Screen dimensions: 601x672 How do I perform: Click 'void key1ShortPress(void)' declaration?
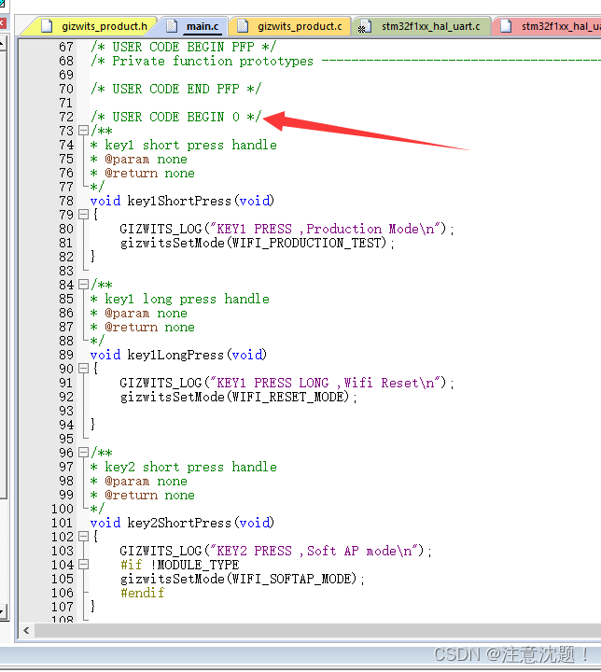point(182,201)
